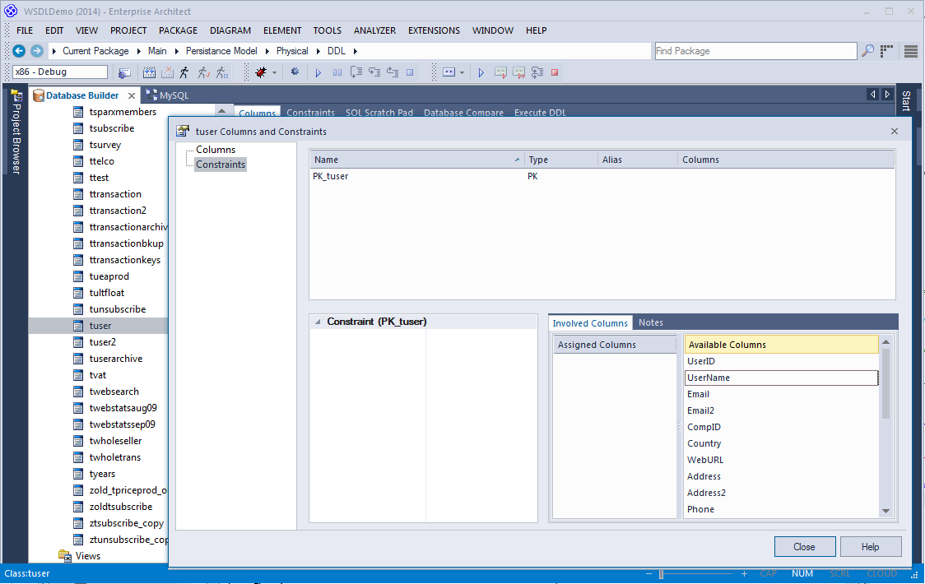Select the ttransaction2 table in tree

point(118,211)
